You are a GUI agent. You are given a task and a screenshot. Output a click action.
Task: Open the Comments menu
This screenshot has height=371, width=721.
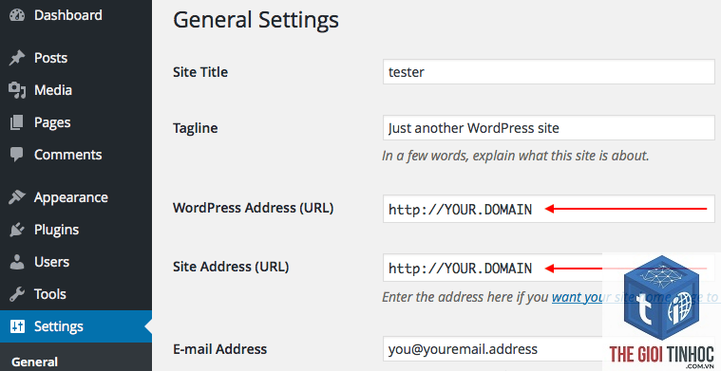68,155
